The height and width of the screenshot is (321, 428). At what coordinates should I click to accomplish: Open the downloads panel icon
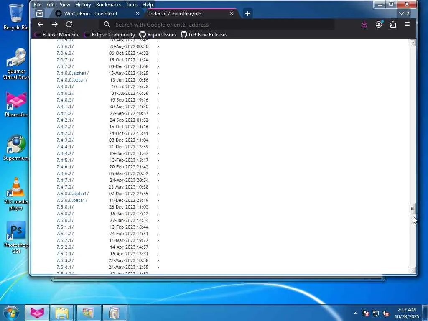click(x=364, y=25)
